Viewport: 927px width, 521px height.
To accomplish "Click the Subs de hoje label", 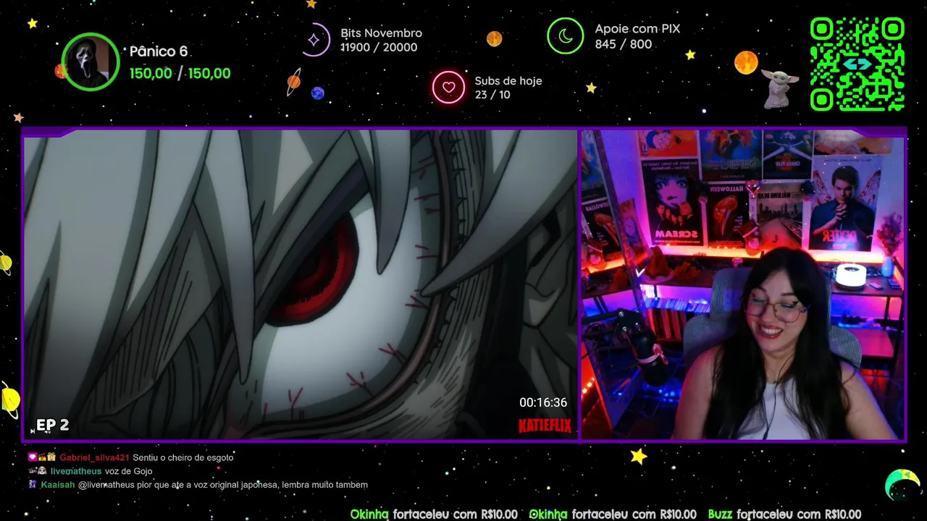I will [508, 81].
